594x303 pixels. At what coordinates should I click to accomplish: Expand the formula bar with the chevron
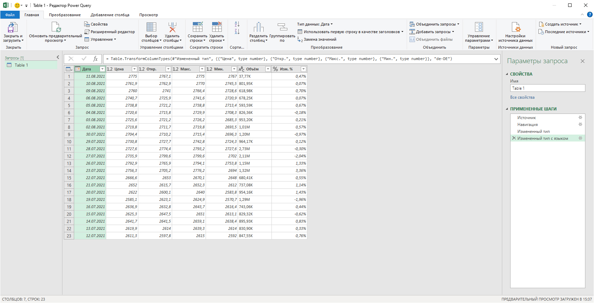click(496, 59)
